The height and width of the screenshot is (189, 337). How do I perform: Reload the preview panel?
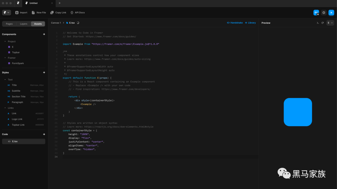point(323,23)
